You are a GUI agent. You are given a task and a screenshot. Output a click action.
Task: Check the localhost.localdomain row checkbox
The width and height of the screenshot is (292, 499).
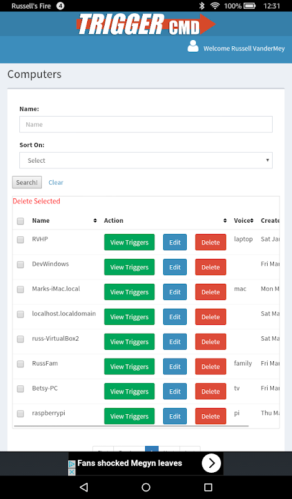[x=21, y=314]
